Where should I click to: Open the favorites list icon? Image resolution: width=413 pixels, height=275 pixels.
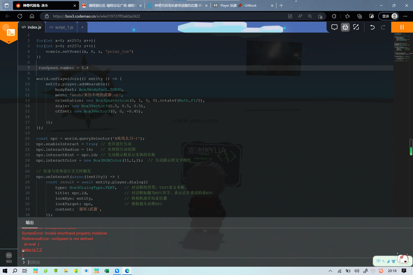[x=347, y=16]
